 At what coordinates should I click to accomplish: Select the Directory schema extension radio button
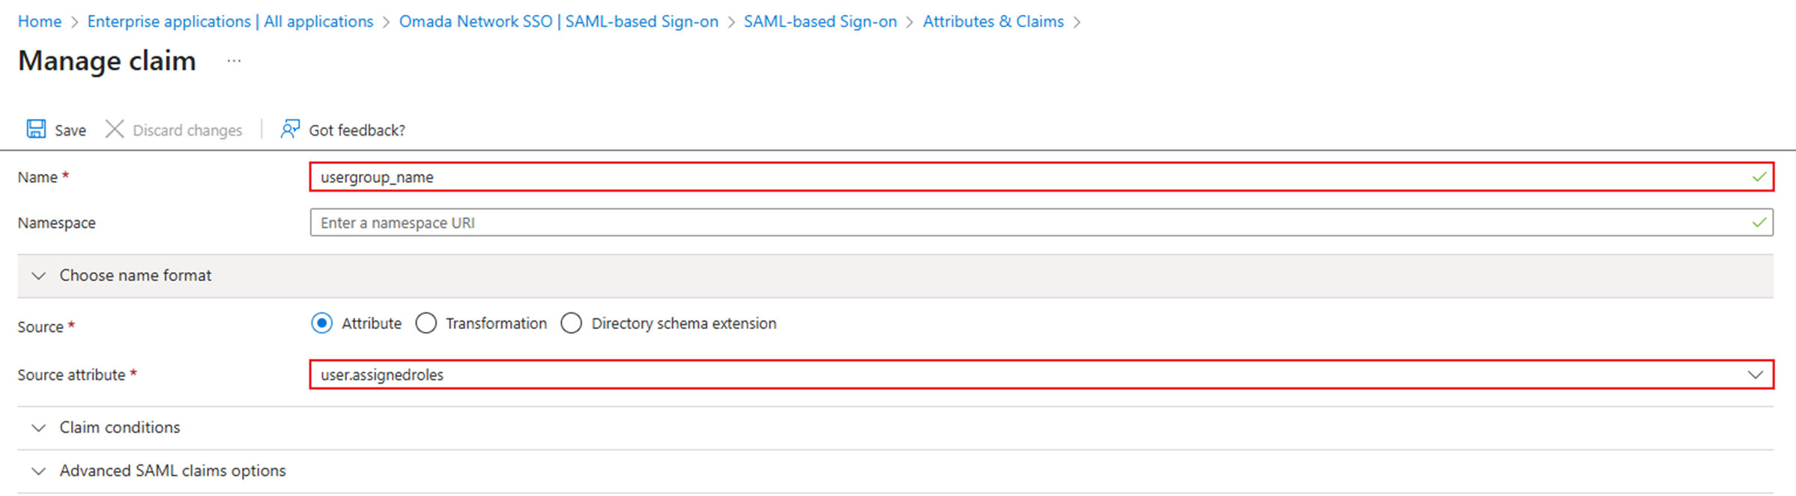[x=572, y=323]
